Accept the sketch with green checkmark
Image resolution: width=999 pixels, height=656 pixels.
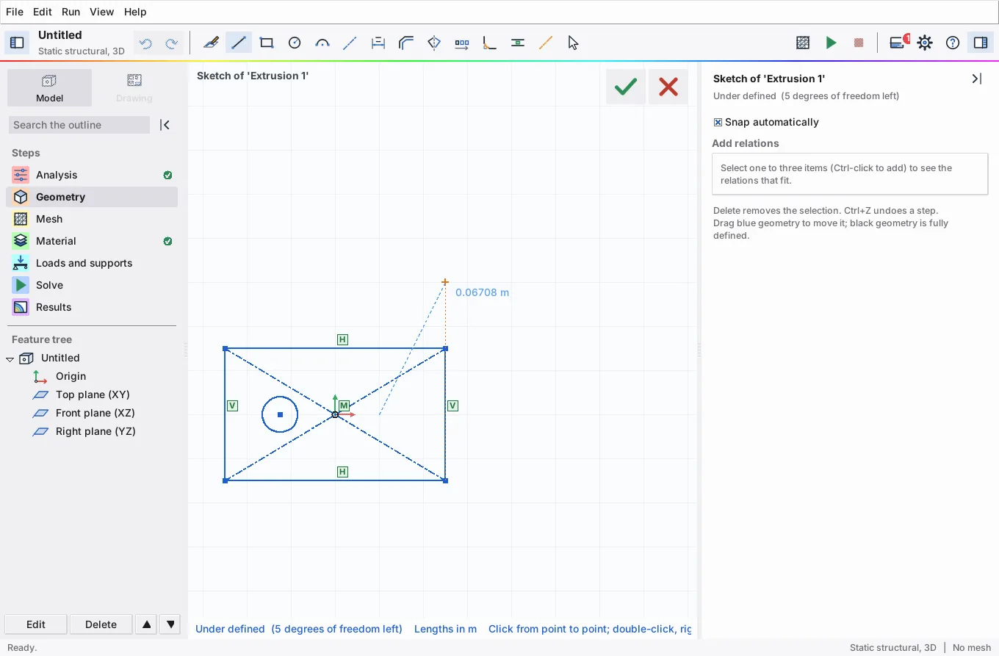coord(626,87)
